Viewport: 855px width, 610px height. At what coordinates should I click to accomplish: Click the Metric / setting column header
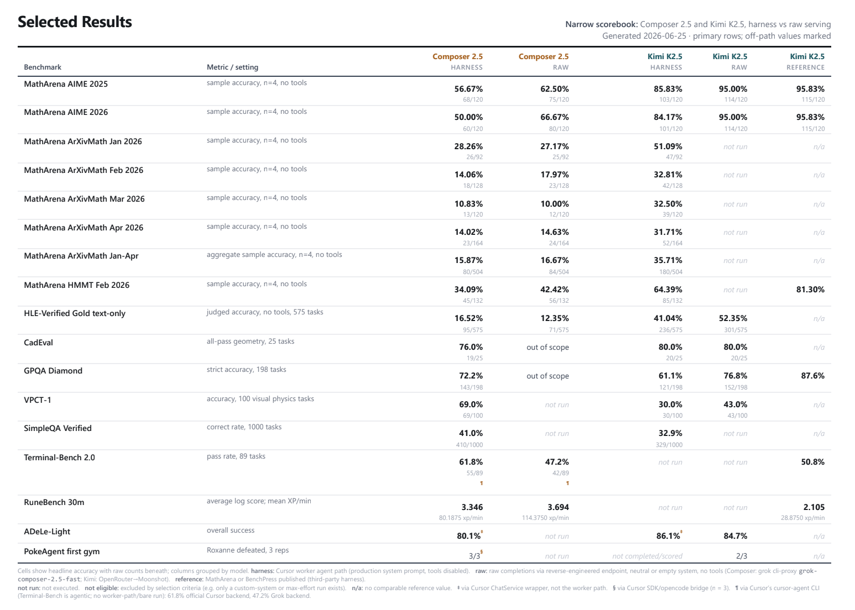pyautogui.click(x=232, y=67)
